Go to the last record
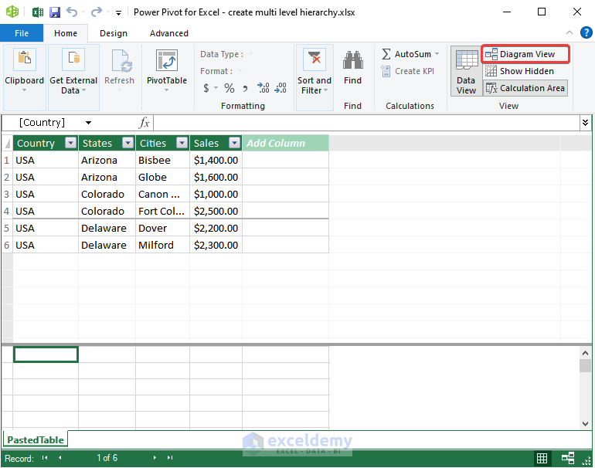Viewport: 595px width, 468px height. (x=170, y=458)
